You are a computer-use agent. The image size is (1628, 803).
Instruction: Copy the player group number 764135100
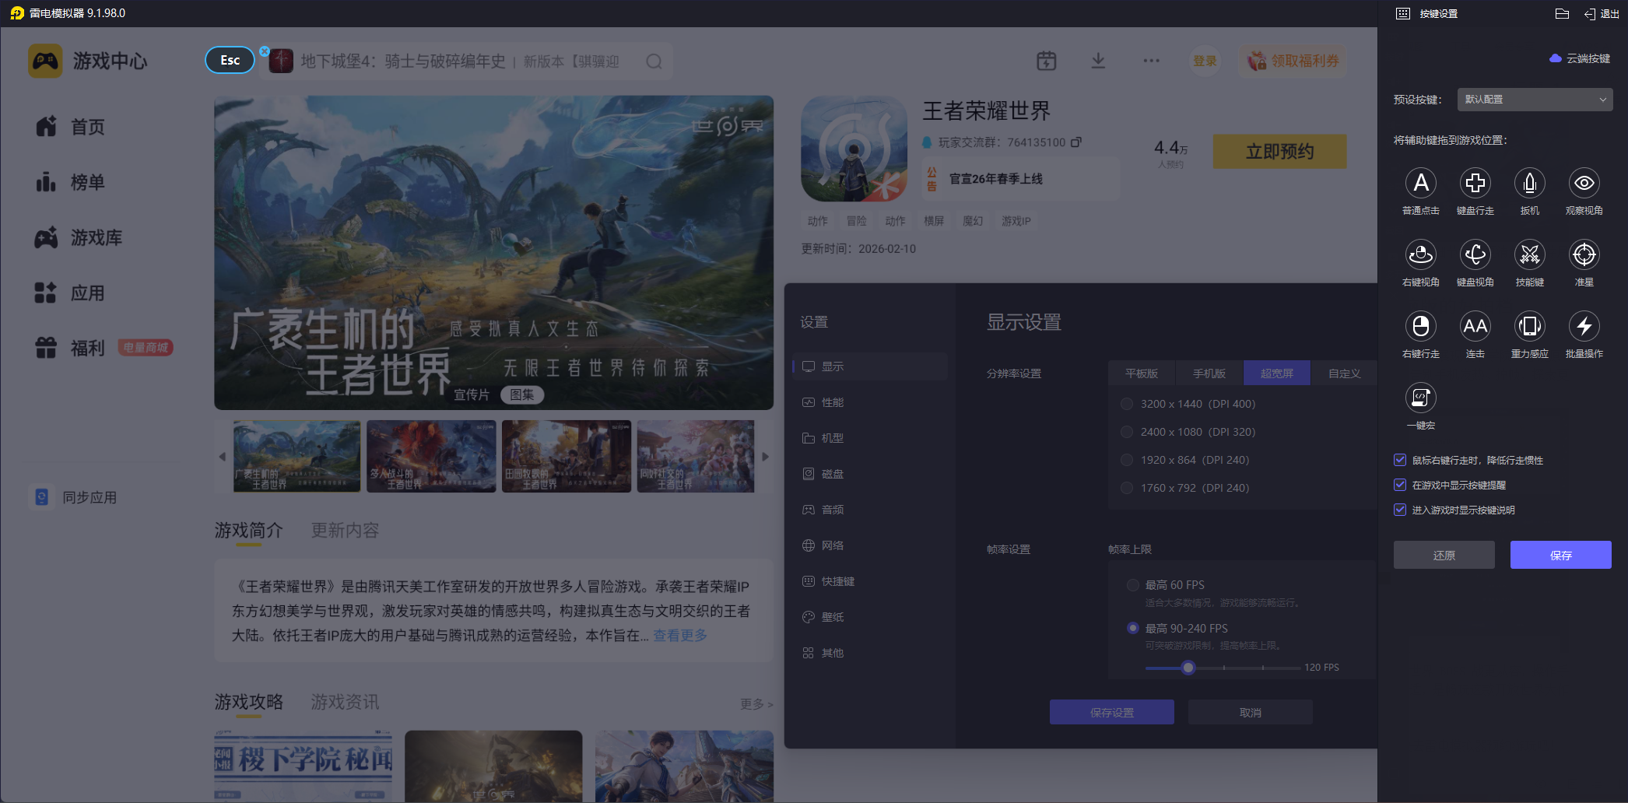click(1076, 142)
